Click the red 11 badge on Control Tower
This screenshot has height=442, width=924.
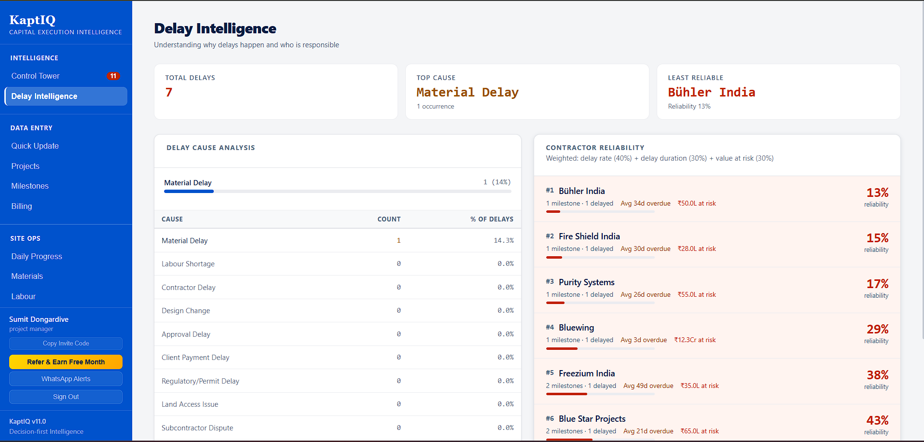[x=113, y=76]
